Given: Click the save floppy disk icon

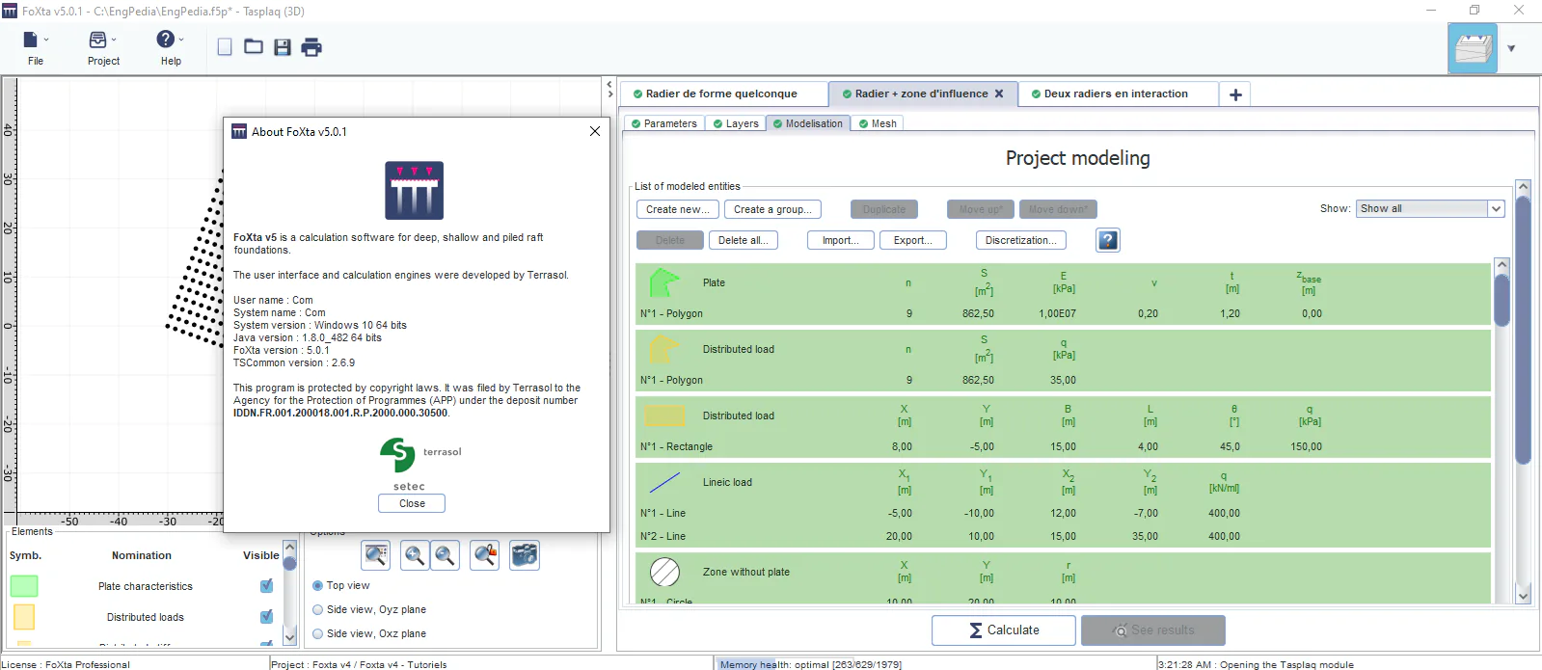Looking at the screenshot, I should tap(283, 47).
